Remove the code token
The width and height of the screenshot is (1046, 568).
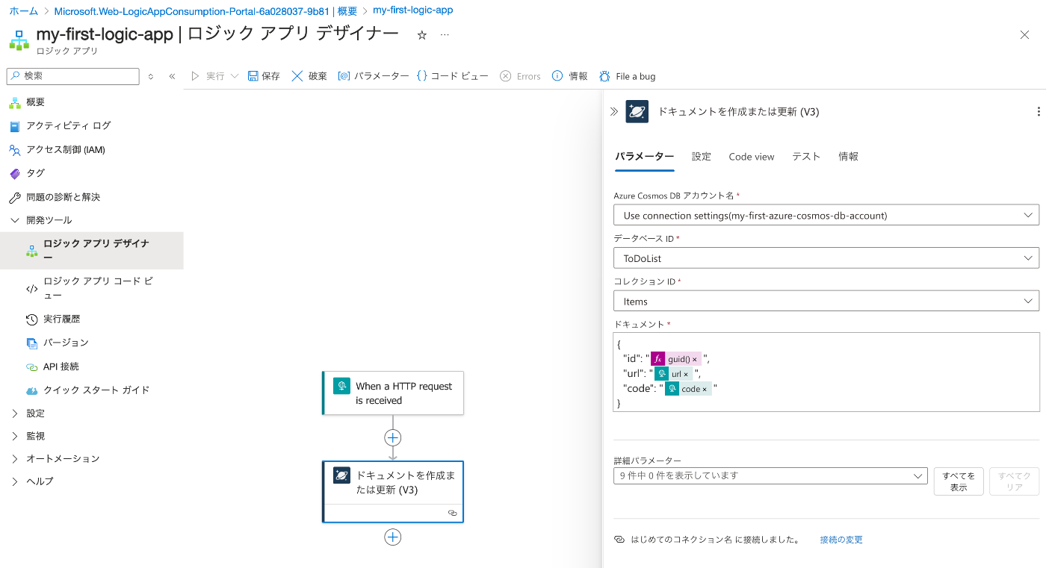click(x=705, y=389)
